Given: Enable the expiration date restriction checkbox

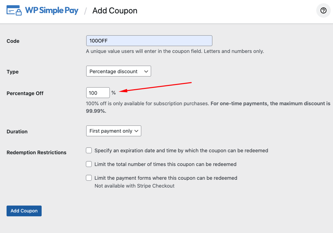Looking at the screenshot, I should click(x=89, y=150).
